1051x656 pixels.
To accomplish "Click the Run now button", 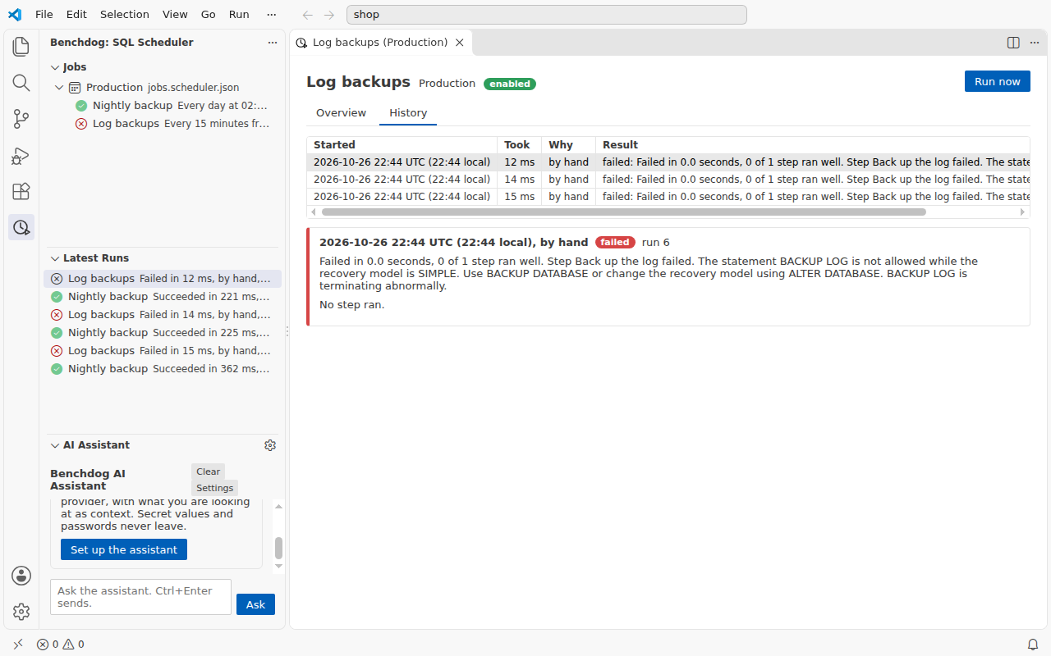I will click(997, 81).
